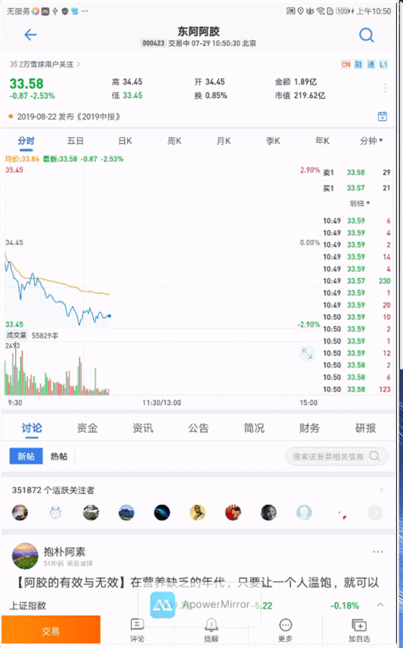Open the 财务 financials tab
The height and width of the screenshot is (648, 403).
[x=309, y=428]
